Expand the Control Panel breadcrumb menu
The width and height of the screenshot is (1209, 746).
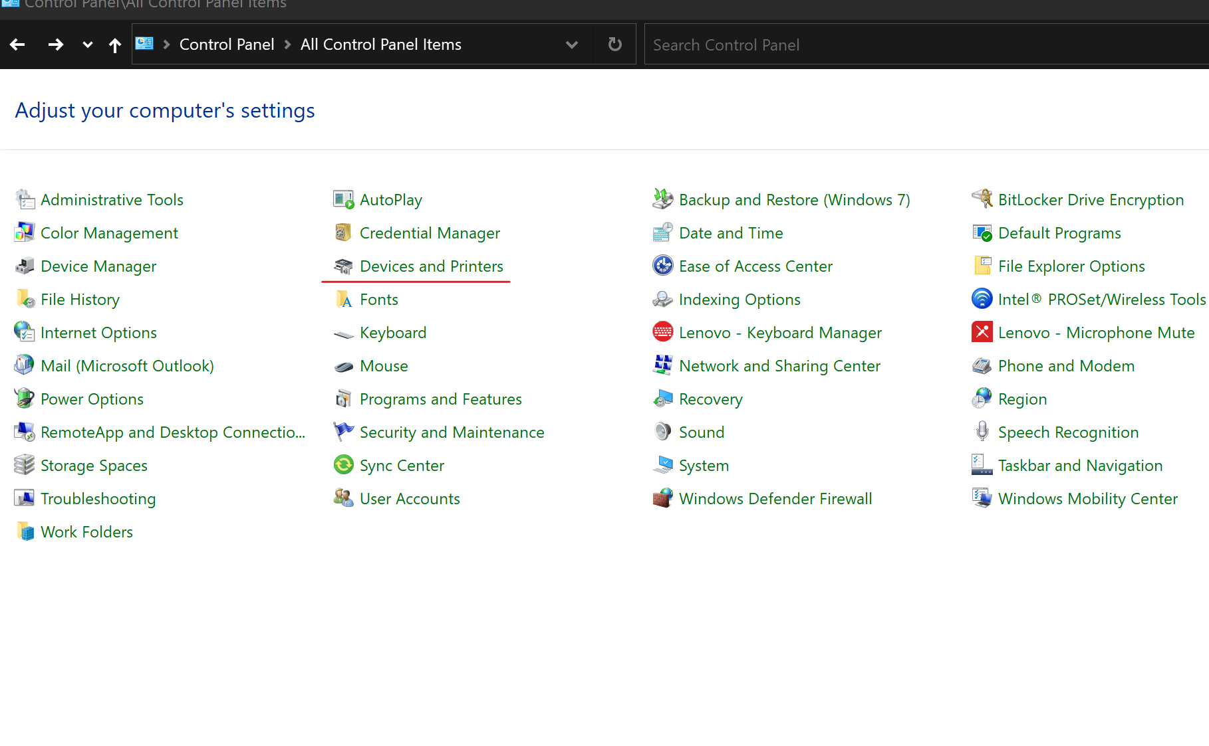(287, 44)
